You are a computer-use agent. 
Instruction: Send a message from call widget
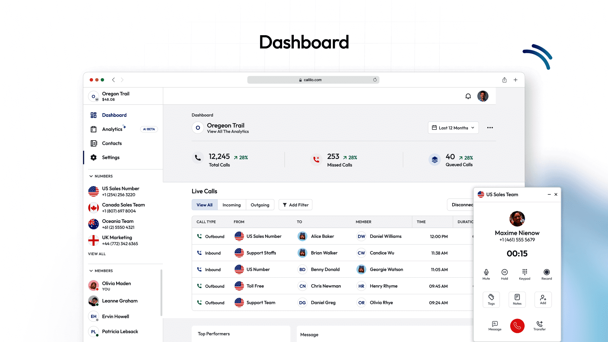click(495, 325)
